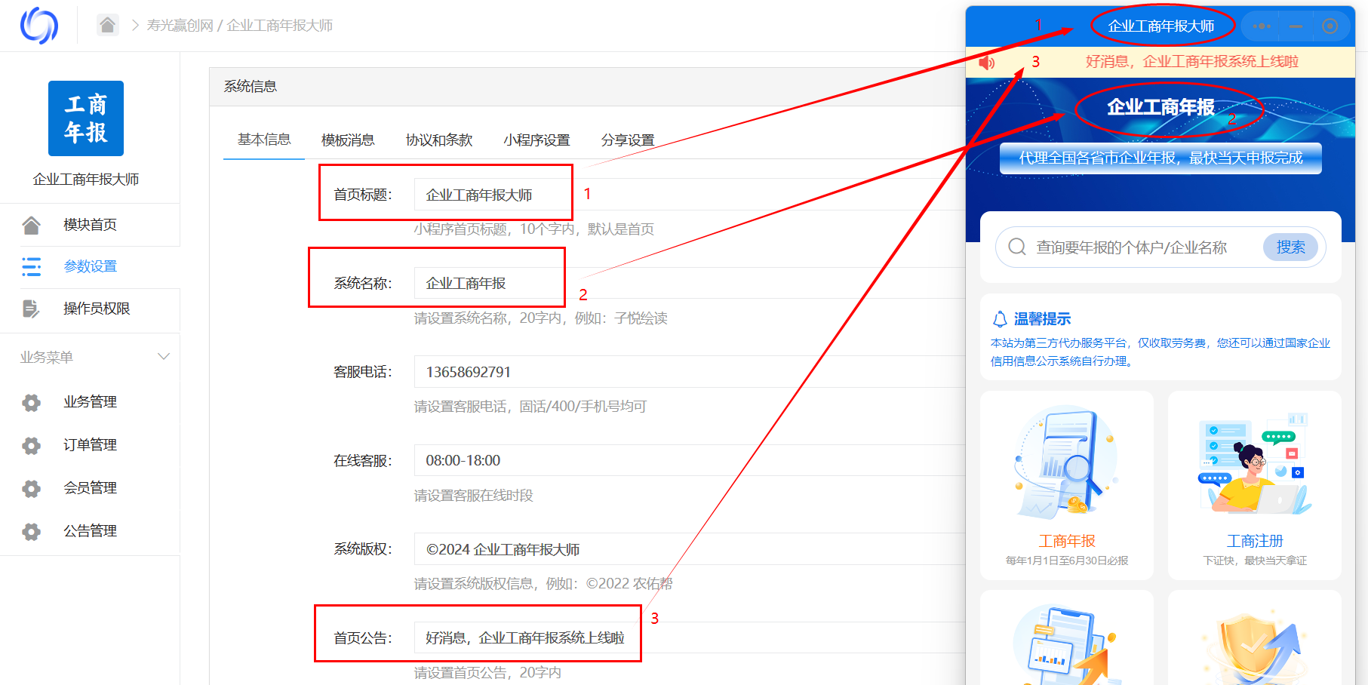Click the gear icon beside 订单管理

pos(31,445)
